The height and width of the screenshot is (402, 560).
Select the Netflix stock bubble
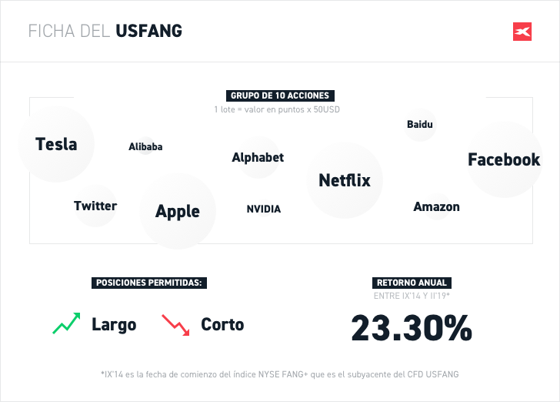click(x=345, y=180)
